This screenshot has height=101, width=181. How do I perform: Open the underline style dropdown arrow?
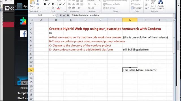(56, 4)
